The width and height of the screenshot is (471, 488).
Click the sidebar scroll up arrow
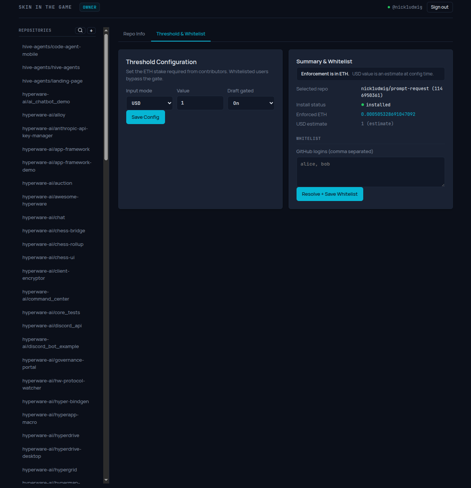(x=106, y=30)
